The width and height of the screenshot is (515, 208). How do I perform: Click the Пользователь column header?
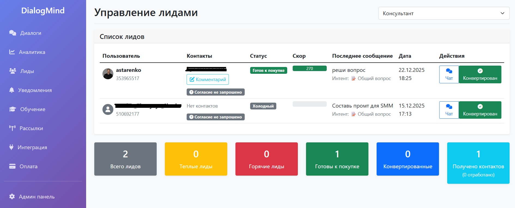pos(121,56)
